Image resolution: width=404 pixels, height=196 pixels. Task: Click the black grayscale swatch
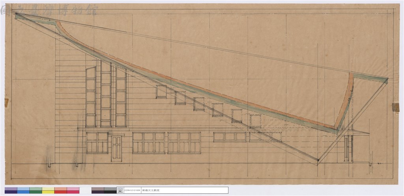110,190
